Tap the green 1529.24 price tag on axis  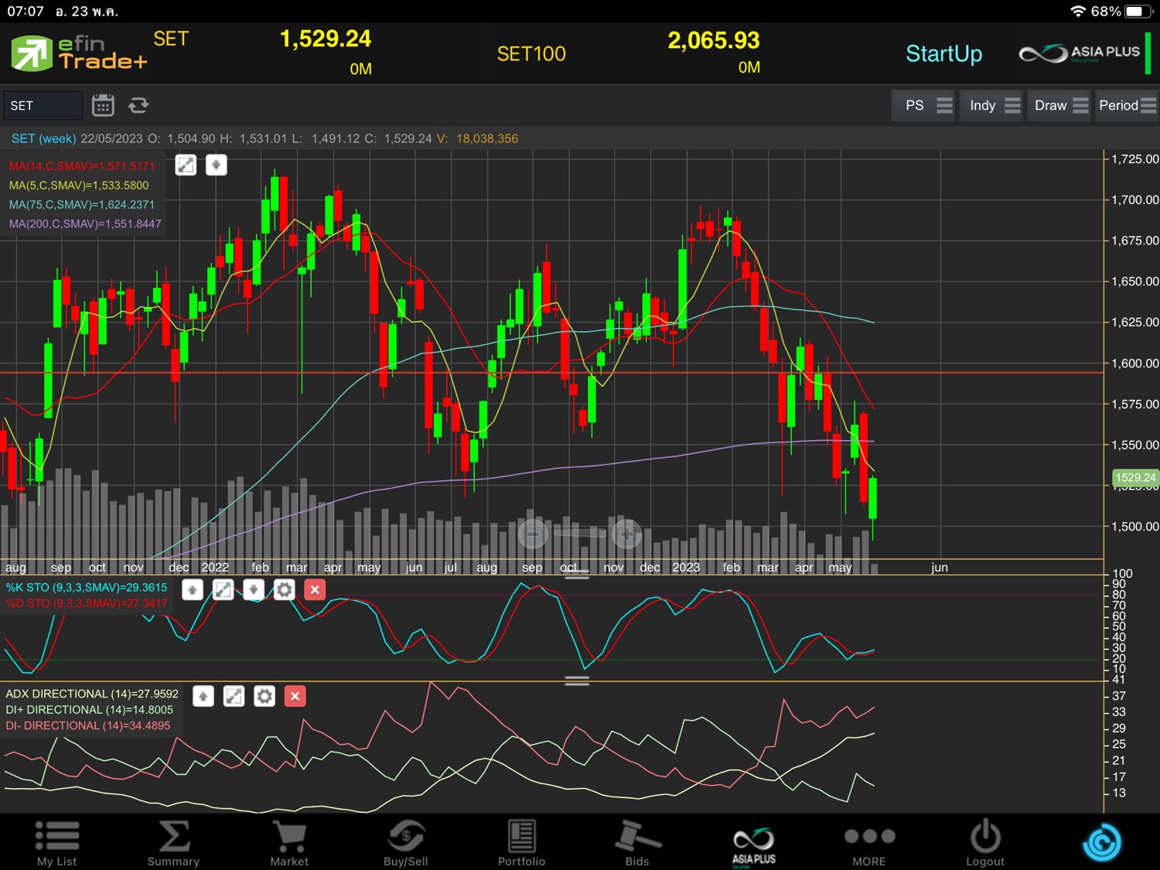coord(1134,478)
